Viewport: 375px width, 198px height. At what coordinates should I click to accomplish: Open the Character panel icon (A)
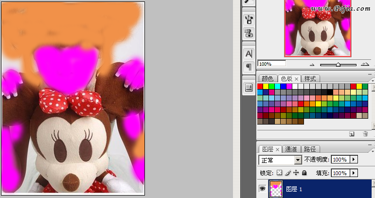249,54
